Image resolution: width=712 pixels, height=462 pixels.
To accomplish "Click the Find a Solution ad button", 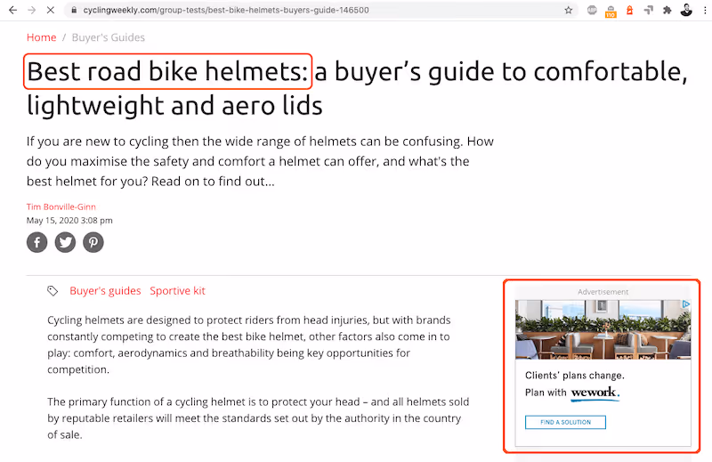I will (565, 422).
